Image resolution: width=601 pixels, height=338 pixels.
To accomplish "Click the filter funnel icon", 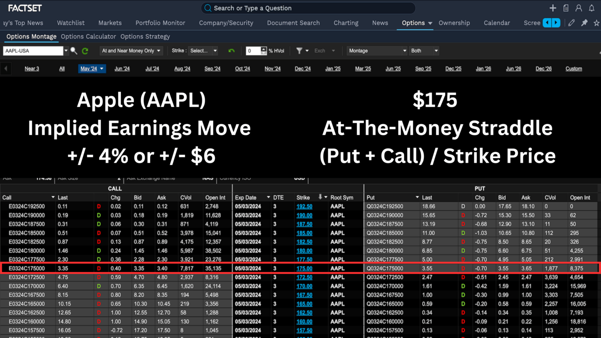I will 299,51.
